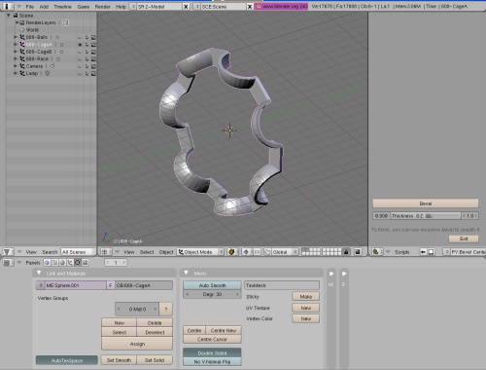Adjust the Thickness slider
Image resolution: width=486 pixels, height=370 pixels.
[x=426, y=216]
